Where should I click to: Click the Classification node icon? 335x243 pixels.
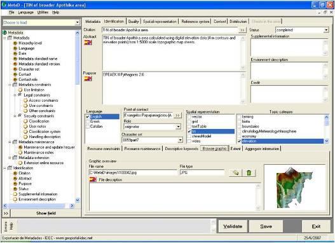(x=25, y=121)
